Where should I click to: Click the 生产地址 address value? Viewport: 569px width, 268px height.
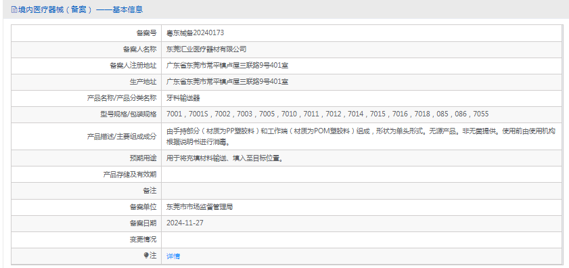click(227, 82)
